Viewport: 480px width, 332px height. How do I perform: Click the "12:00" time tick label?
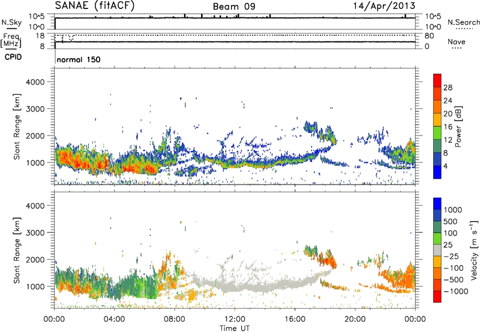(235, 319)
